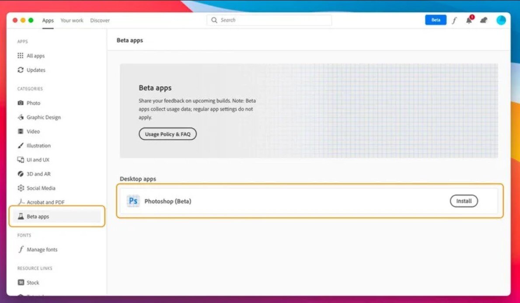Click the Beta apps banner heading
Image resolution: width=520 pixels, height=303 pixels.
(x=155, y=88)
